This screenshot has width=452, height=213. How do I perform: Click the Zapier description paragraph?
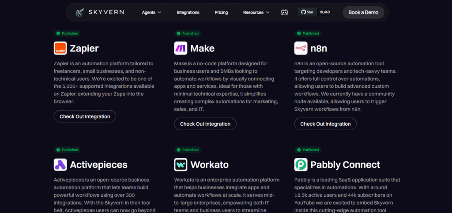104,82
